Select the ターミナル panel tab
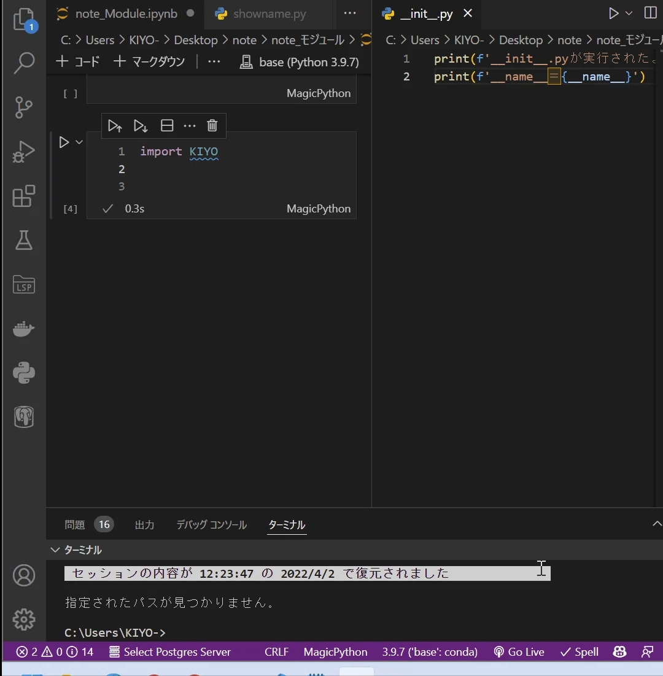The width and height of the screenshot is (663, 676). [x=287, y=525]
